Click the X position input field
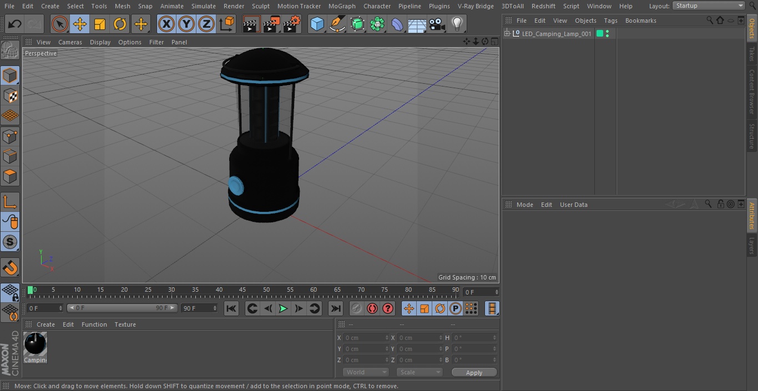 click(366, 338)
